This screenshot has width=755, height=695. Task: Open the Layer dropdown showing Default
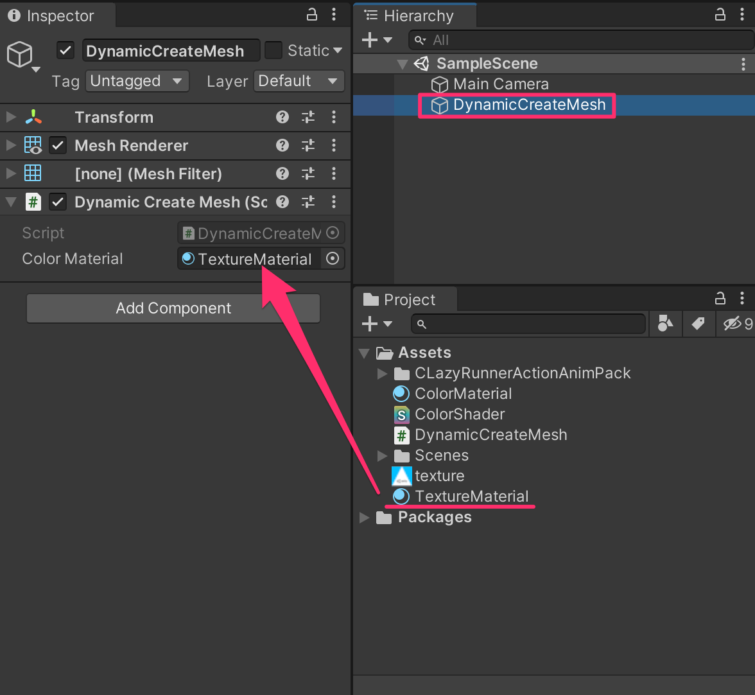tap(299, 81)
